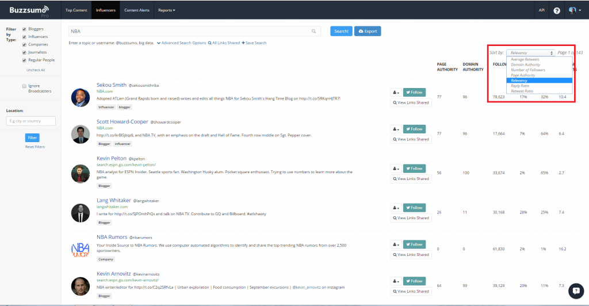This screenshot has width=589, height=306.
Task: Enable the Ignore Broadcasters checkbox
Action: point(24,86)
